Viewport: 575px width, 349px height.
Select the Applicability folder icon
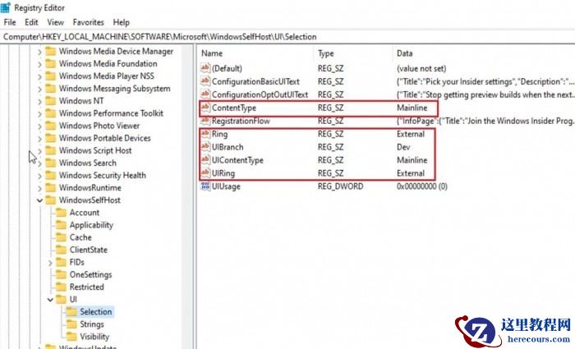pyautogui.click(x=62, y=225)
